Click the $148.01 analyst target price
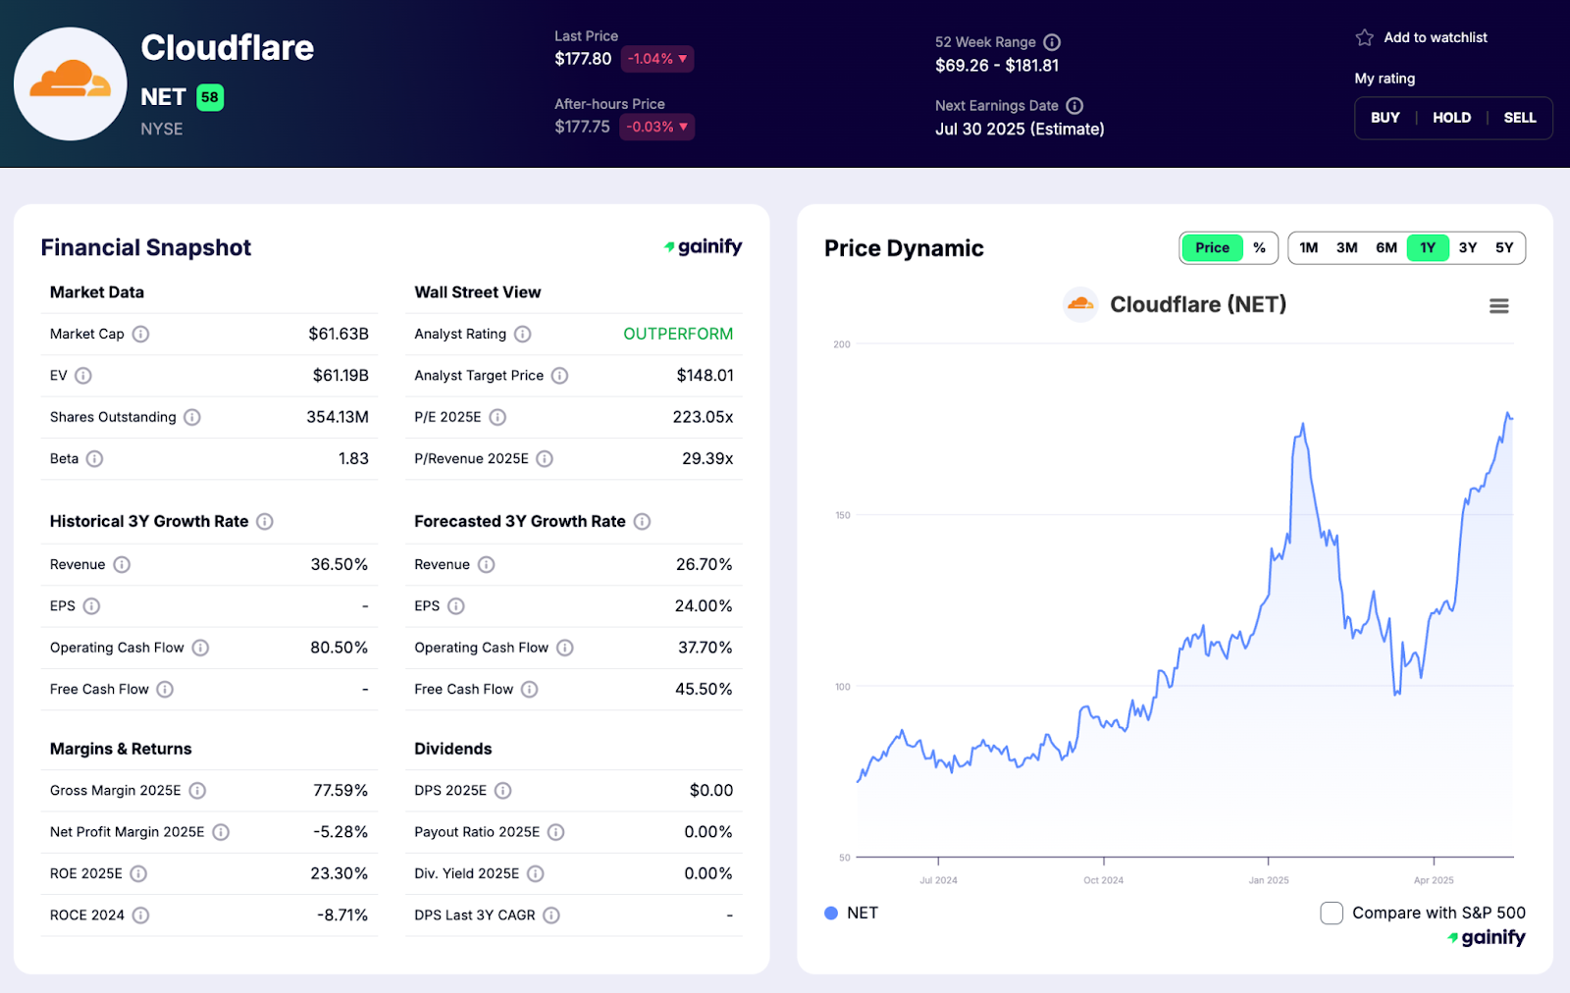1570x993 pixels. [705, 376]
